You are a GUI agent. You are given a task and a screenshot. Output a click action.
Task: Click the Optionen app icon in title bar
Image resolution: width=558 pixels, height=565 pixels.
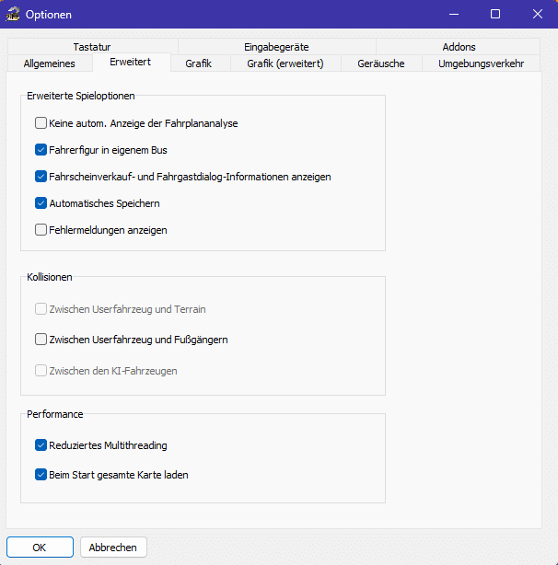[x=13, y=14]
